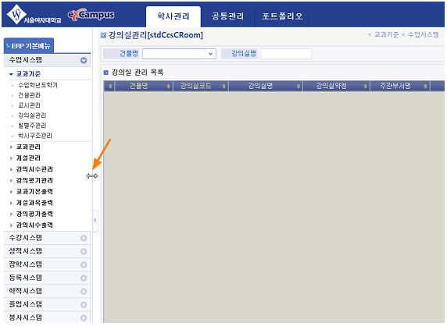Click the Seoul Women's University logo
The height and width of the screenshot is (326, 447).
(x=34, y=15)
